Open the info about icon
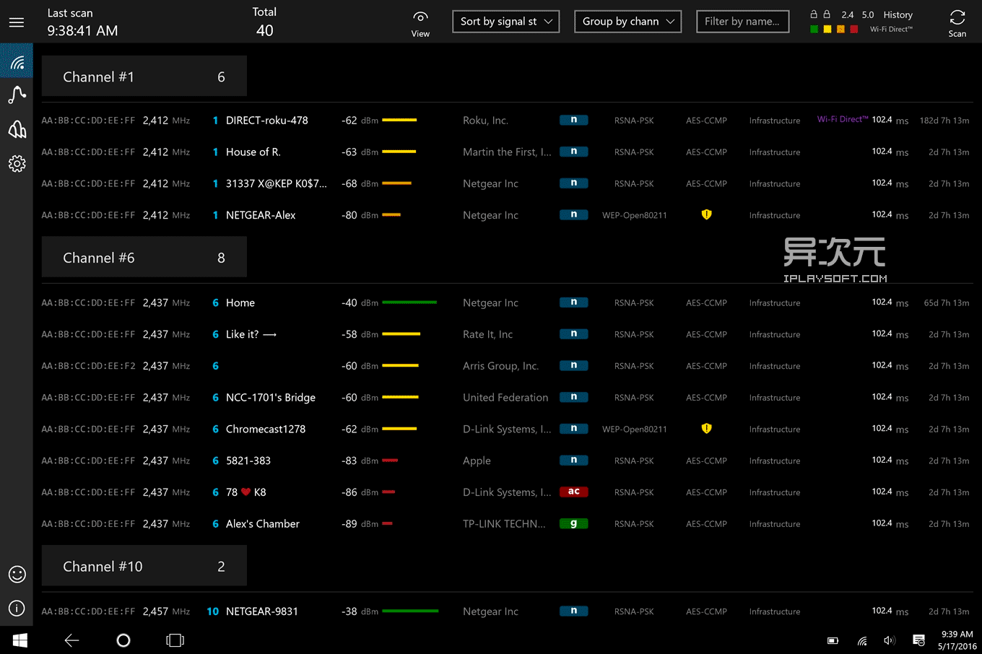This screenshot has width=982, height=654. coord(17,609)
